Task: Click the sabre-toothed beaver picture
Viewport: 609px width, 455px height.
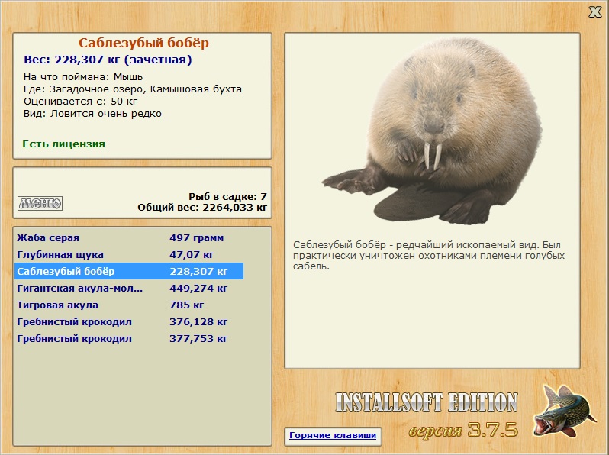Action: 432,131
